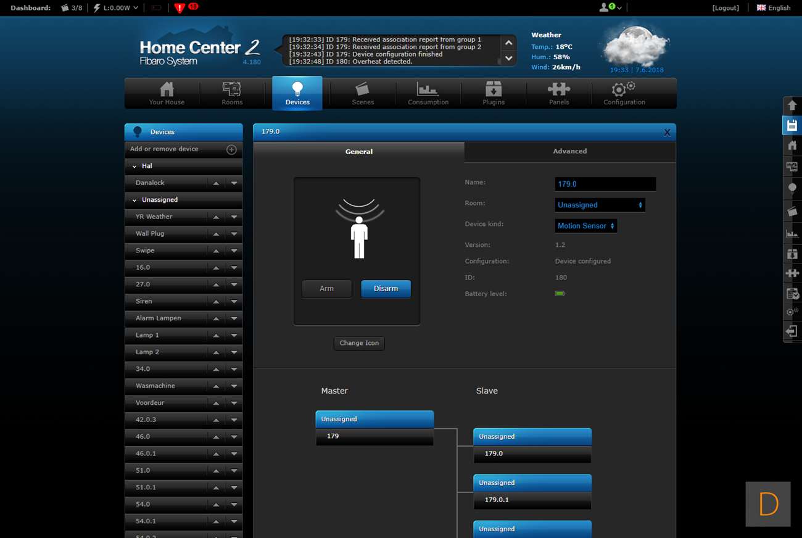Select device 42.0.3 in the list

(146, 420)
